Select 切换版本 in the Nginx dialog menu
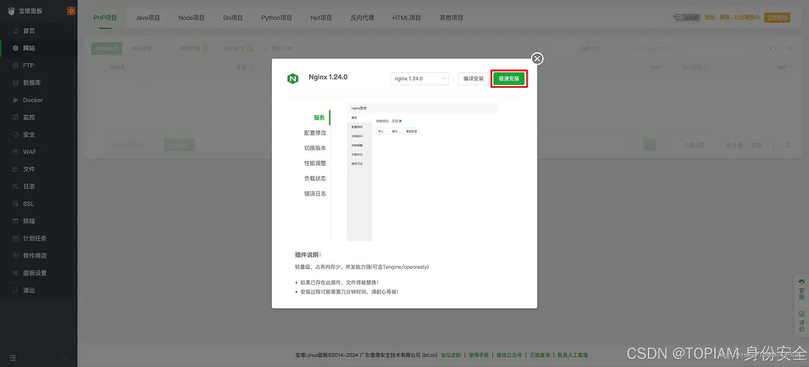This screenshot has height=367, width=809. point(315,148)
